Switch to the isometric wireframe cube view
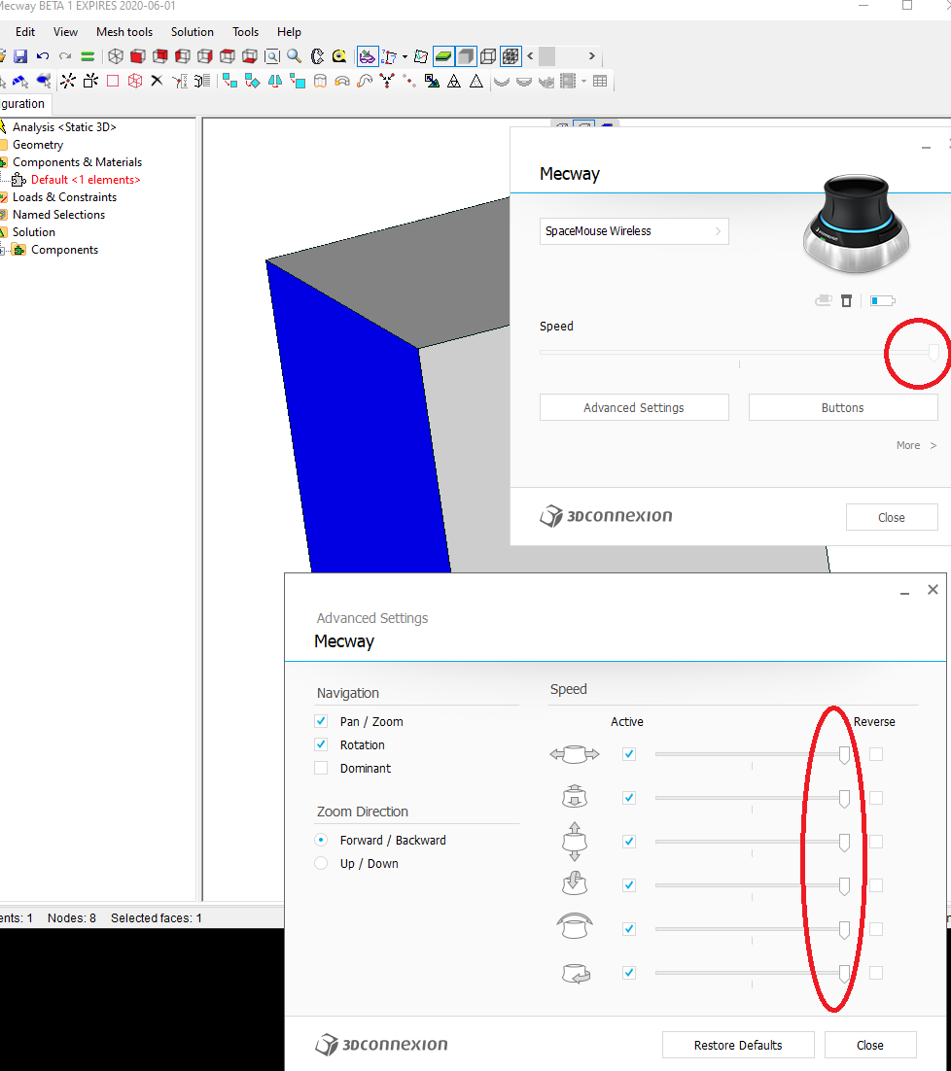 click(116, 56)
